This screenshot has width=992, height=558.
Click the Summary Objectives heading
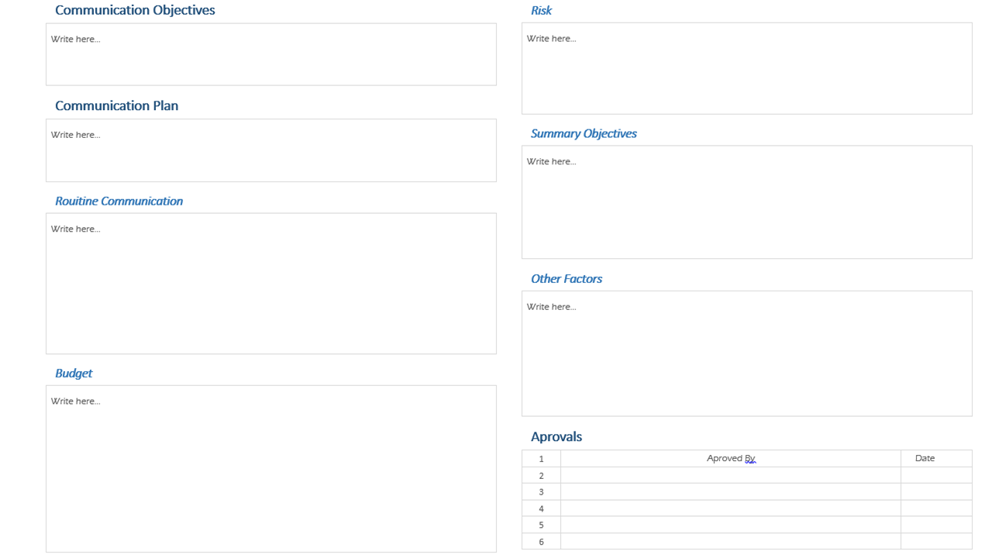(584, 133)
